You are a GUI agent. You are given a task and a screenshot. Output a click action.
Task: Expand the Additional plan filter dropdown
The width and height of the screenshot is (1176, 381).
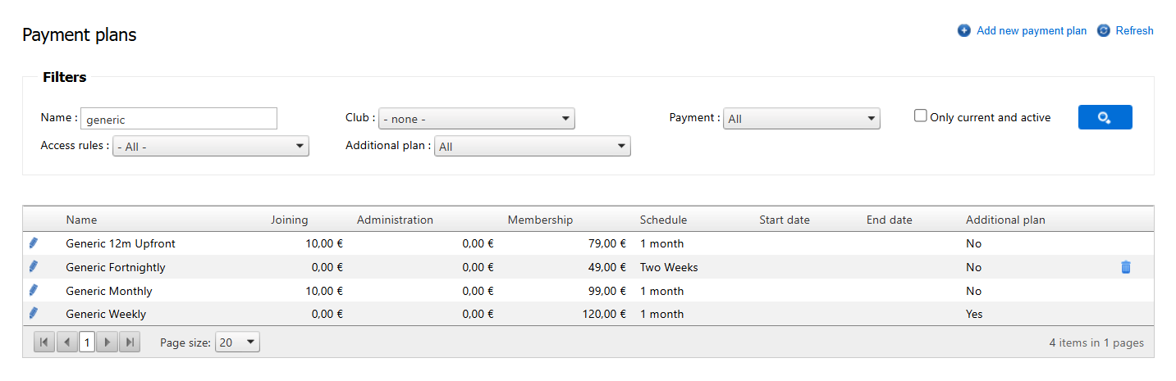click(532, 147)
